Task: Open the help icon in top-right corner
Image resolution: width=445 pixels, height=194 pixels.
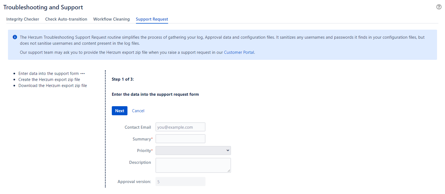Action: [x=439, y=7]
